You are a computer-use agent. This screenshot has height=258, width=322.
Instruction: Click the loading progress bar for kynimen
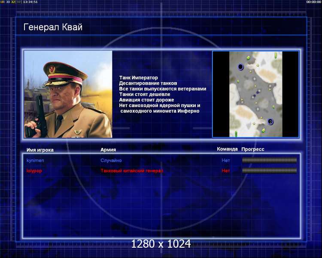point(270,160)
